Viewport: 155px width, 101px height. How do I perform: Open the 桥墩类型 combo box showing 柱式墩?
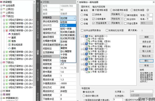[x=68, y=18]
